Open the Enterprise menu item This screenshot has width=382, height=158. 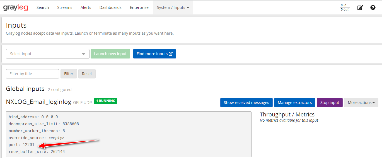click(139, 7)
